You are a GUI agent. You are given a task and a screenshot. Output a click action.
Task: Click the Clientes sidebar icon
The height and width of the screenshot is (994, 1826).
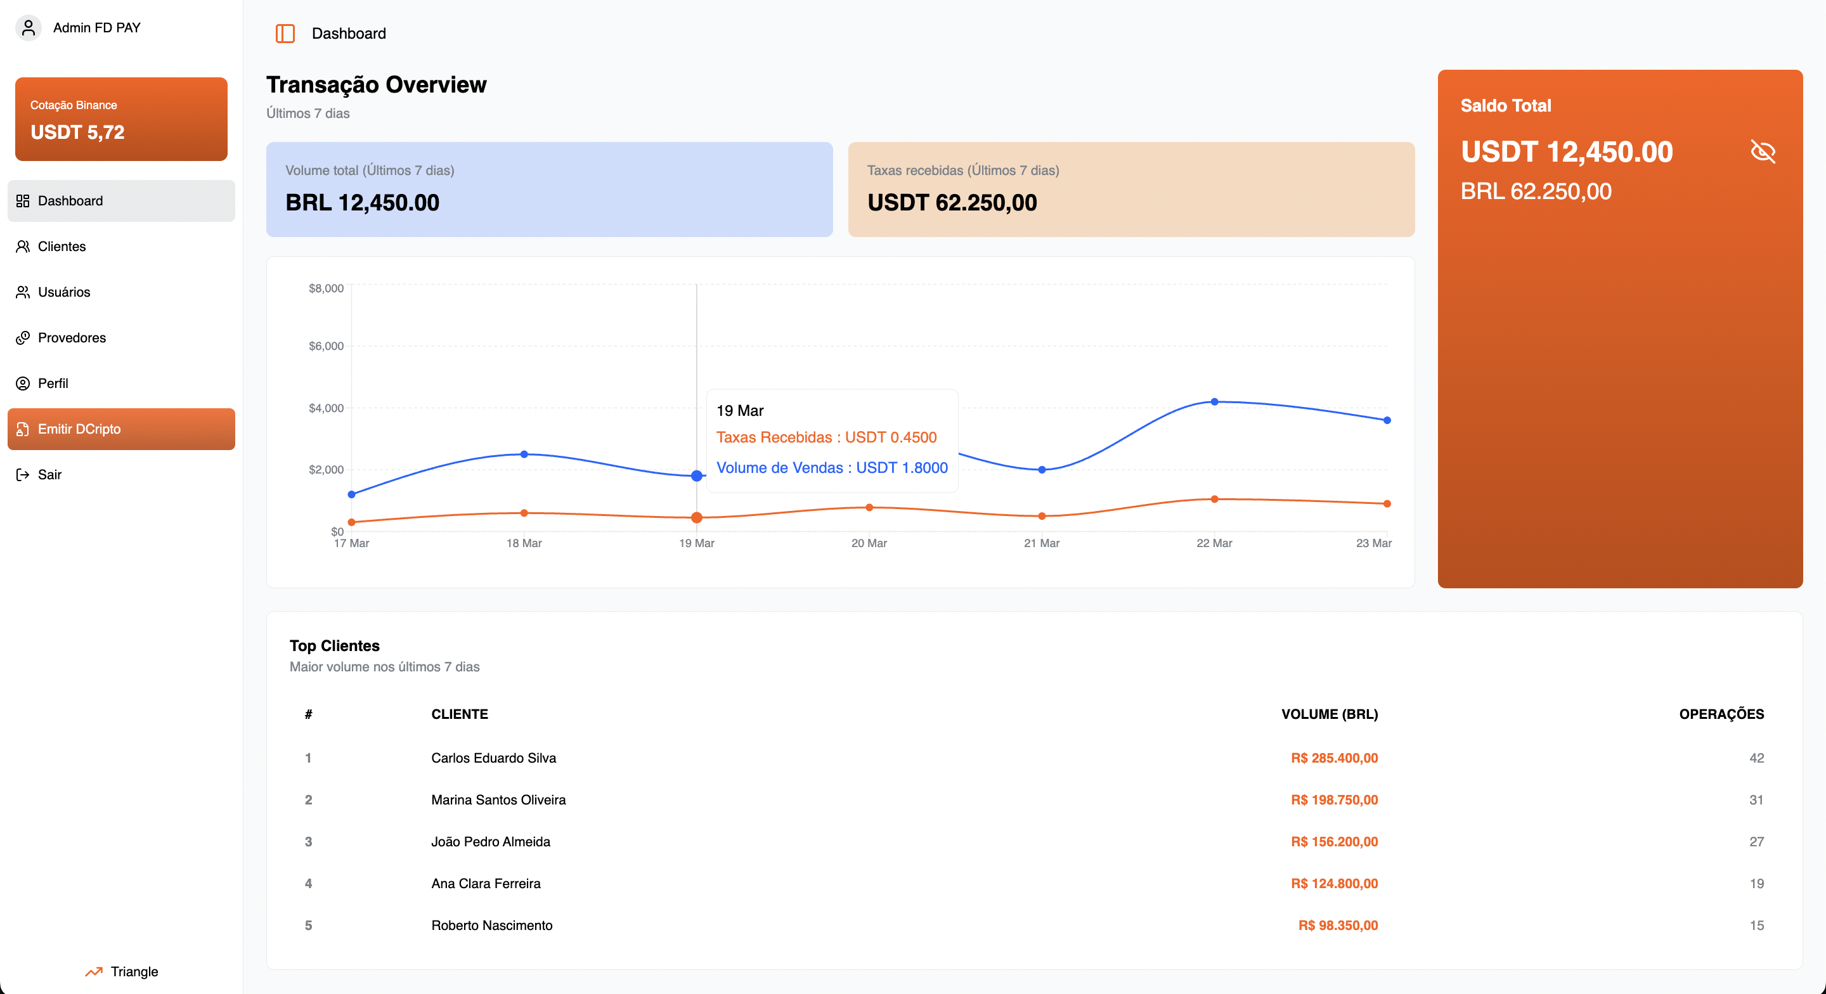coord(23,247)
